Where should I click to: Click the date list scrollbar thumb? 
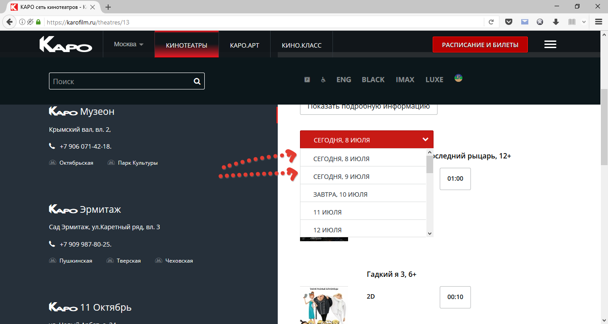pyautogui.click(x=430, y=164)
